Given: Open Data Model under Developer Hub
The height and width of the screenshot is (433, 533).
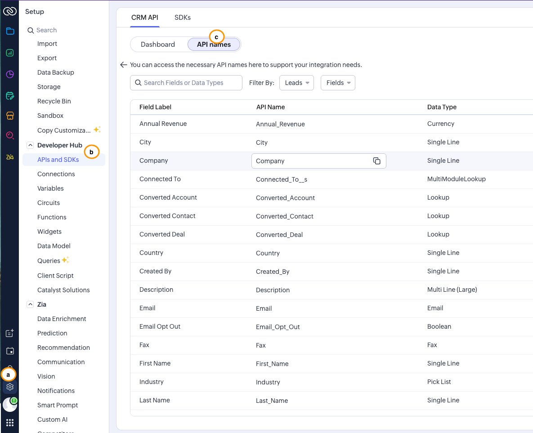Looking at the screenshot, I should coord(54,246).
